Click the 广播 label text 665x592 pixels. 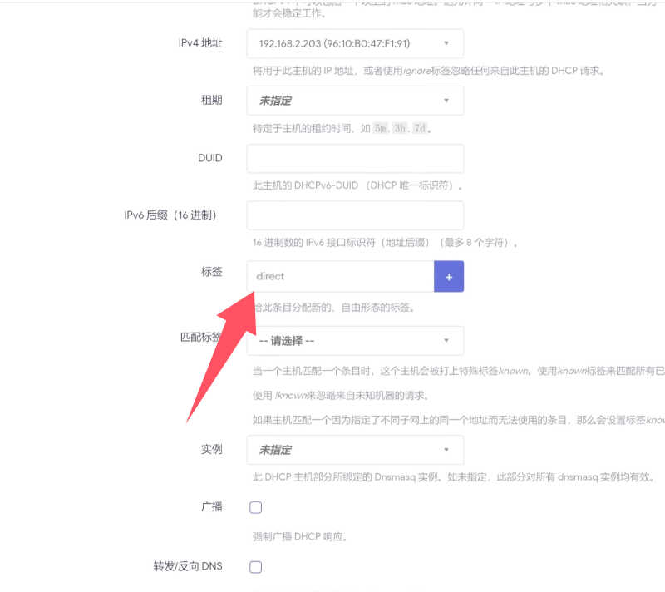[211, 506]
